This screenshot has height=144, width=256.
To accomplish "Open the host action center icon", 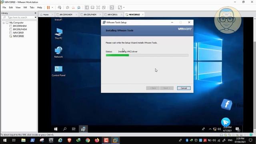I will pos(250,140).
